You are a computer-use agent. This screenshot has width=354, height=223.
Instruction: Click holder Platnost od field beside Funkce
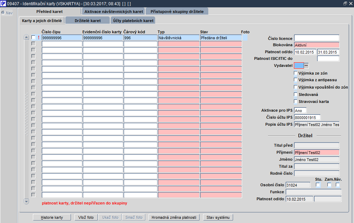pos(299,199)
